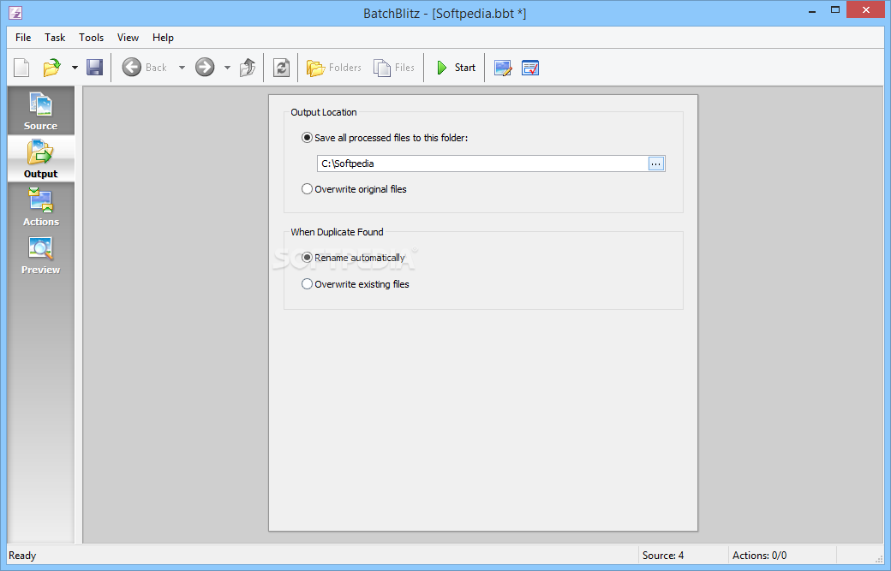Image resolution: width=891 pixels, height=571 pixels.
Task: Close the BatchBlitz window
Action: (x=866, y=10)
